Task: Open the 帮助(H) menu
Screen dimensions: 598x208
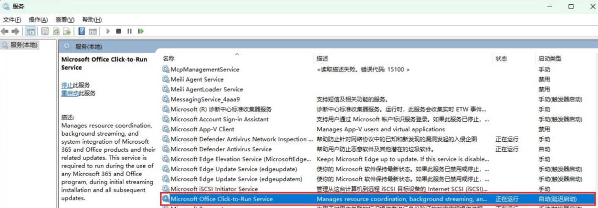Action: click(x=92, y=20)
